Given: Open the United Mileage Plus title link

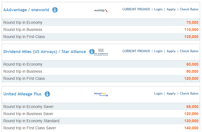Looking at the screenshot, I should (x=22, y=94).
